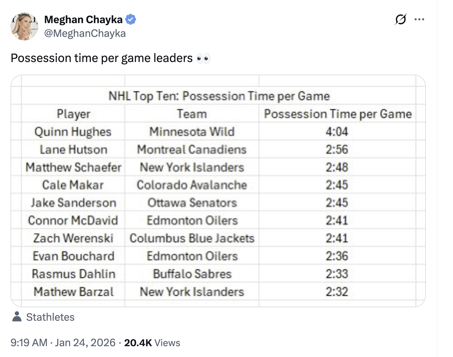Click the blue verified badge
The width and height of the screenshot is (453, 357).
tap(131, 20)
